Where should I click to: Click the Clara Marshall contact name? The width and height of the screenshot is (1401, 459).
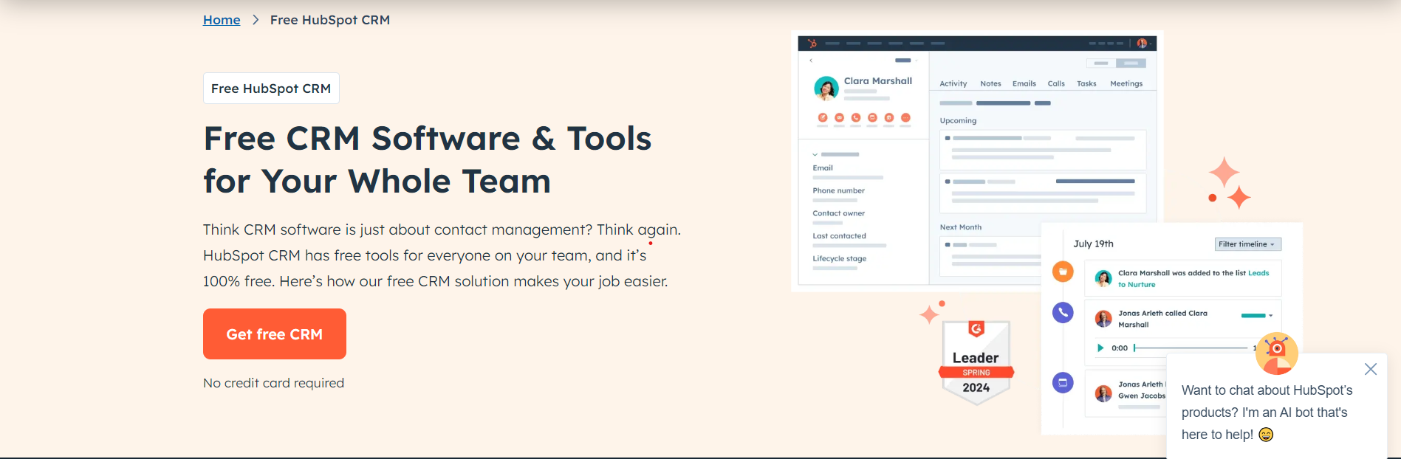(x=878, y=81)
